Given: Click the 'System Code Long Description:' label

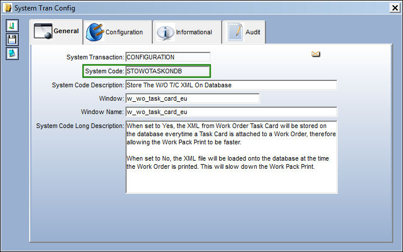Looking at the screenshot, I should [x=80, y=126].
